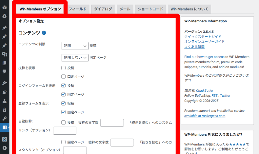
Task: Uncheck ログインフォームを表示 固定ページ checkbox
Action: [x=63, y=94]
